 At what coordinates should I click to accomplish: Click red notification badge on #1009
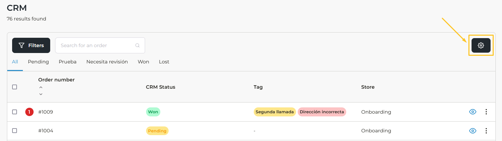coord(29,112)
